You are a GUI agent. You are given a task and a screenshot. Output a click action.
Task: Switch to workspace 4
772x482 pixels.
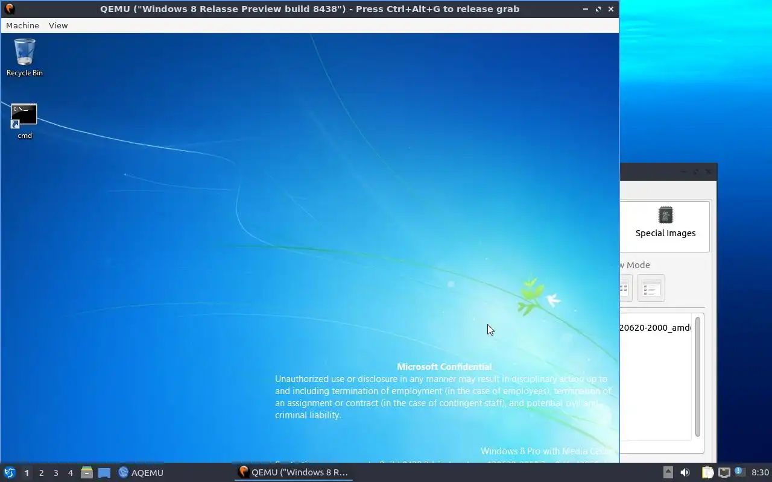(70, 473)
